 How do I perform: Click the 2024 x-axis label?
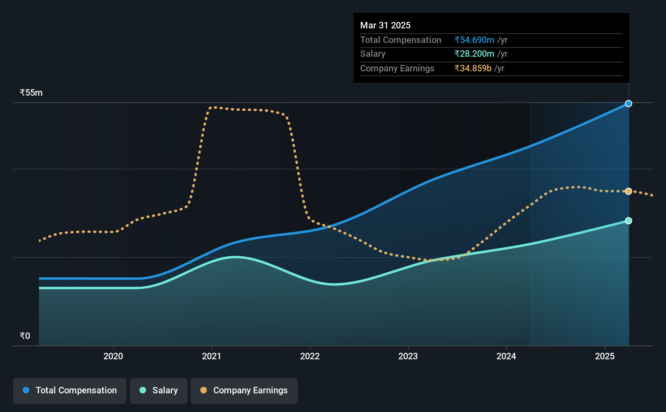click(506, 356)
